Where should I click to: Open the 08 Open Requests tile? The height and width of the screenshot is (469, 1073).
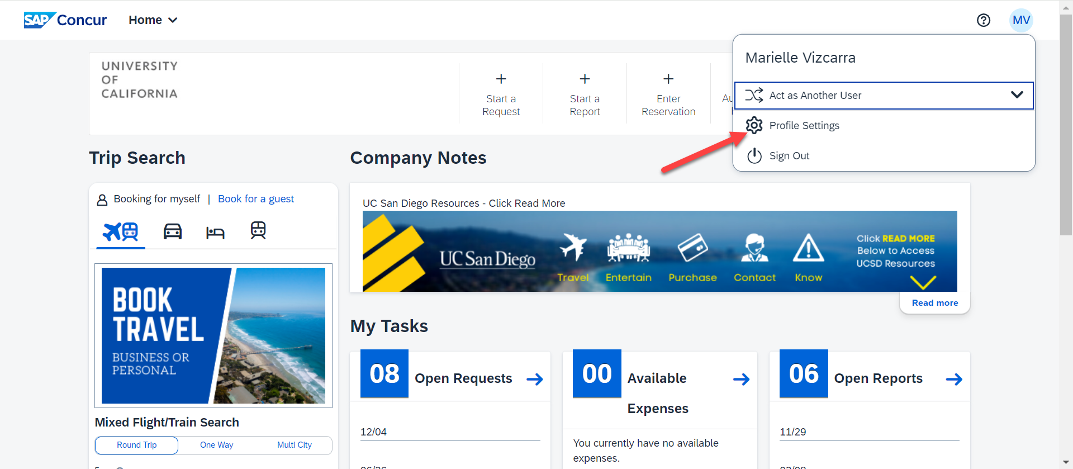(450, 374)
